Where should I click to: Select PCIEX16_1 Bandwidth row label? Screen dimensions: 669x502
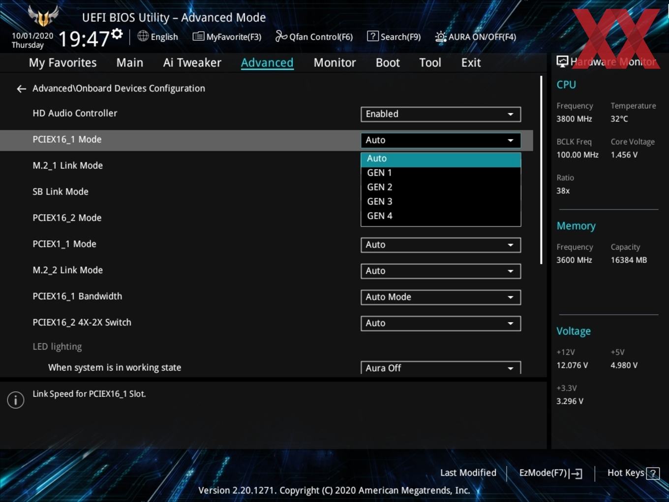(77, 296)
